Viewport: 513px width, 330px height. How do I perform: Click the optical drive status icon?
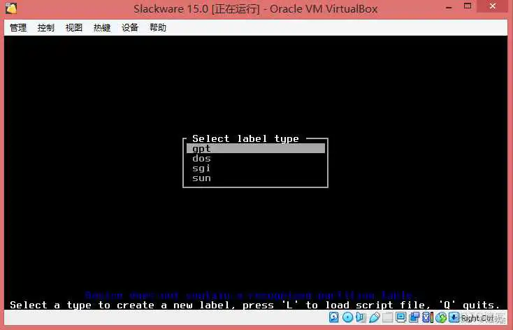tap(348, 317)
